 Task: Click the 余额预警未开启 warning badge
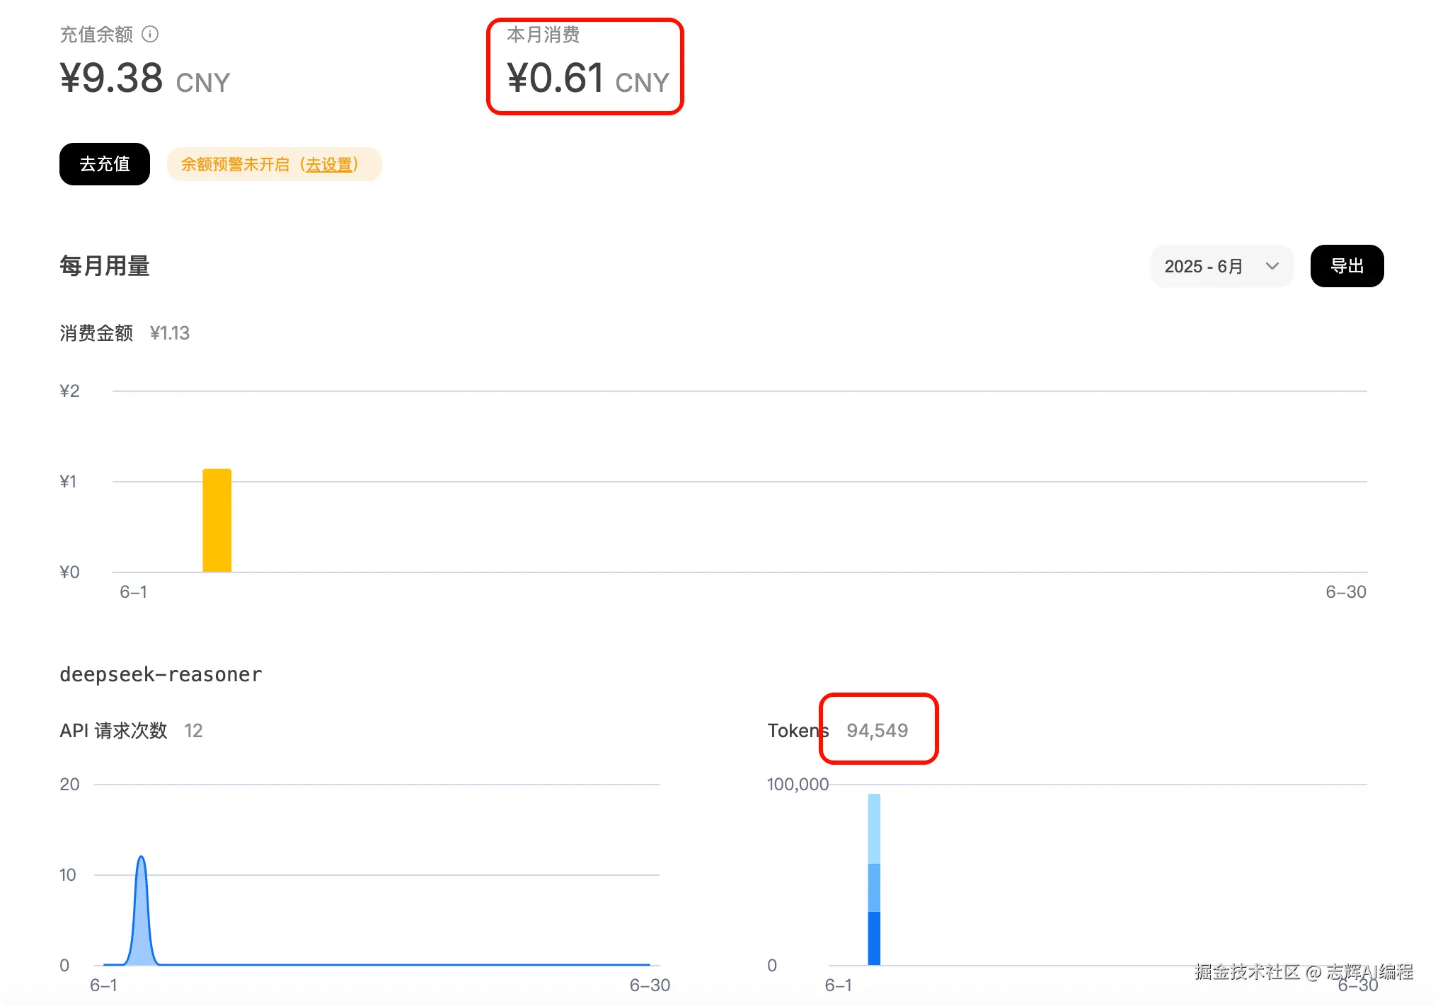pyautogui.click(x=237, y=165)
